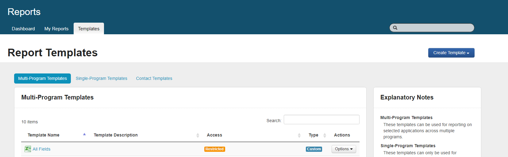Click the Reports header title
The width and height of the screenshot is (508, 157).
(x=24, y=12)
